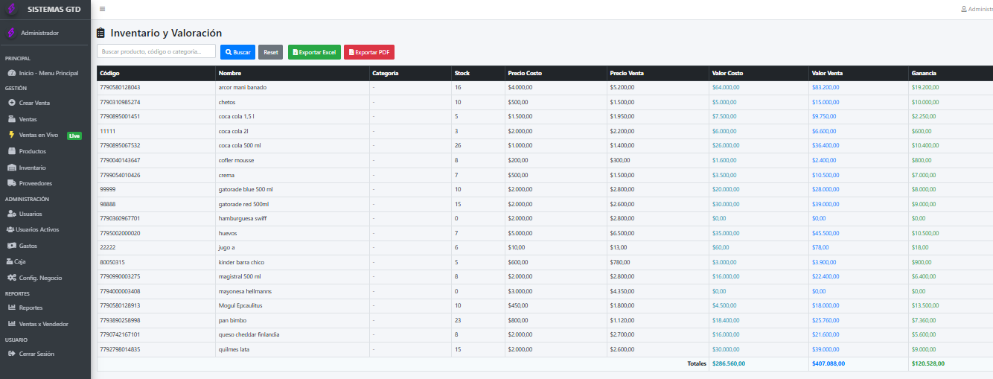The width and height of the screenshot is (993, 379).
Task: Go to Productos in the sidebar
Action: click(32, 151)
